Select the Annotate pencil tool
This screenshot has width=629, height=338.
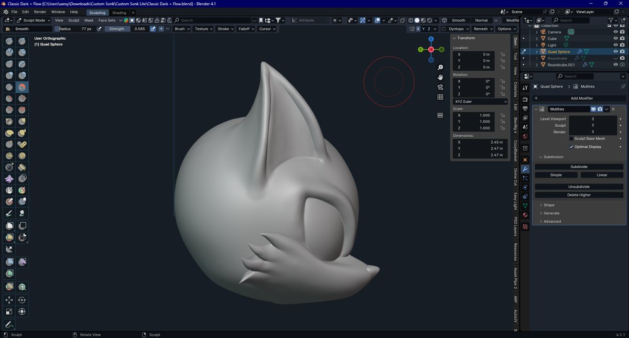pyautogui.click(x=9, y=325)
